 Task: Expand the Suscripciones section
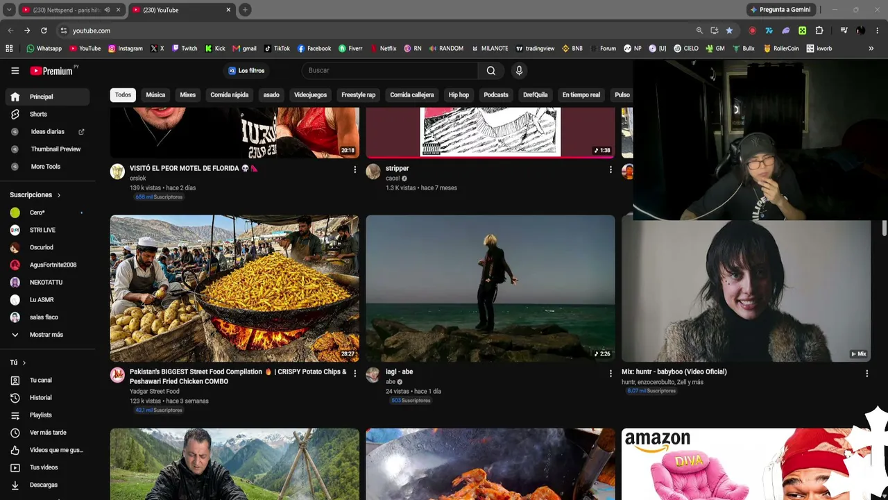(35, 195)
